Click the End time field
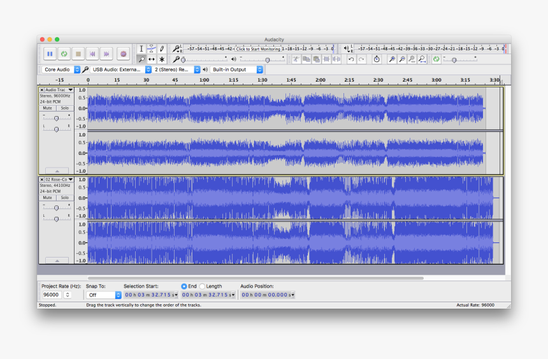Image resolution: width=548 pixels, height=359 pixels. pos(208,295)
